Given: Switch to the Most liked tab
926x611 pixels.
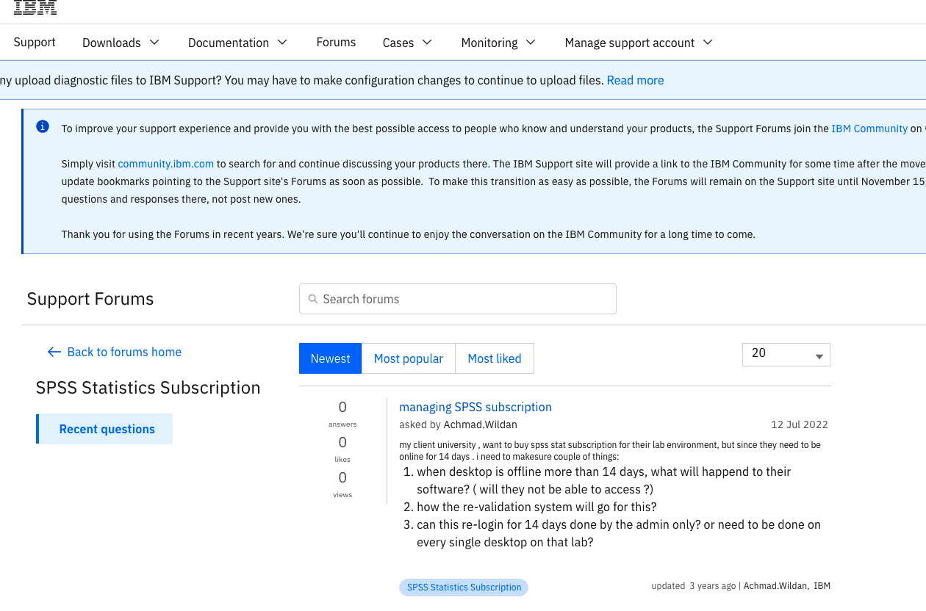Looking at the screenshot, I should [495, 358].
